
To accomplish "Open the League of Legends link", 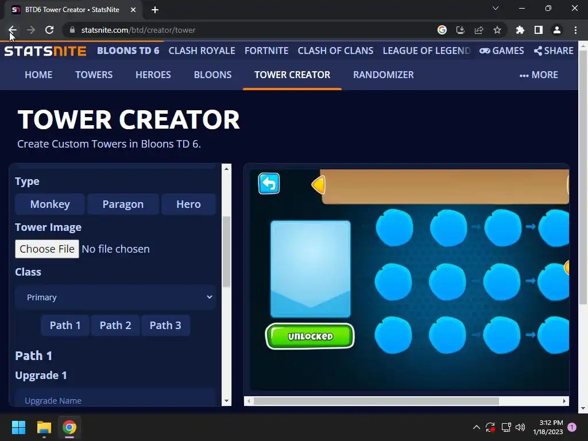I will coord(427,51).
